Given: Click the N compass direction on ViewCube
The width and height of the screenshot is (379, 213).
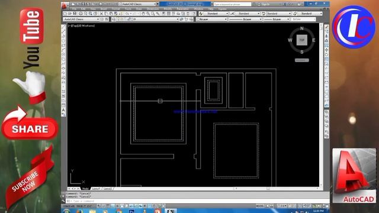Looking at the screenshot, I should 302,28.
